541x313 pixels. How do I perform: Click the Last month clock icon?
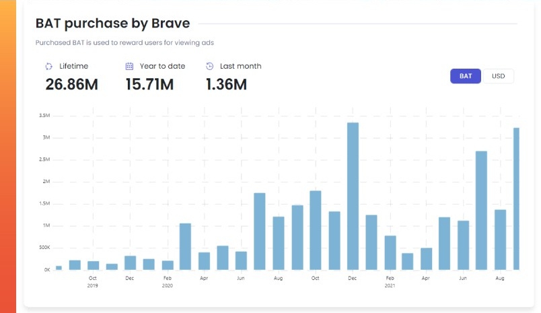[209, 66]
